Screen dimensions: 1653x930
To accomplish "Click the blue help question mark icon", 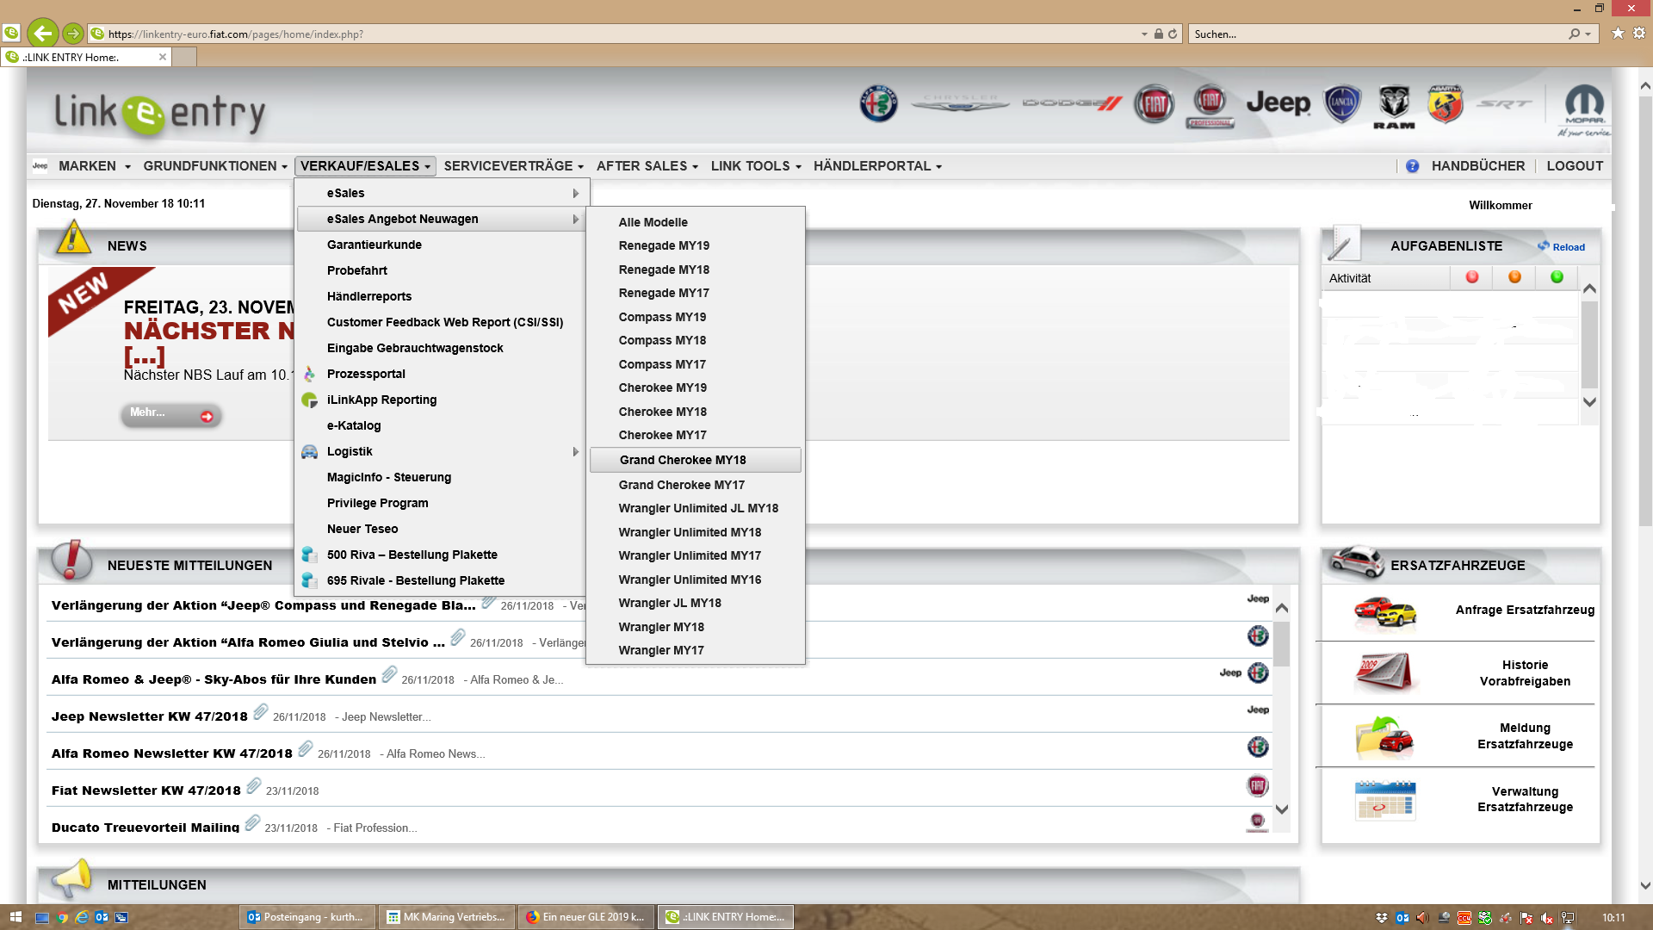I will click(1412, 166).
